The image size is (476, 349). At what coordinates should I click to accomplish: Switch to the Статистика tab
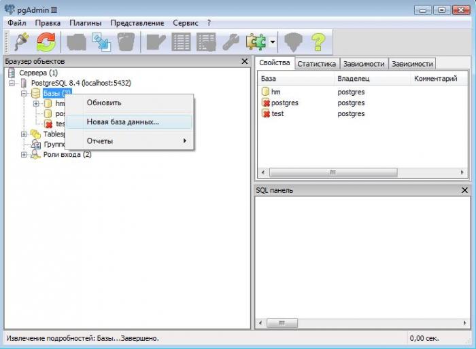(x=317, y=64)
